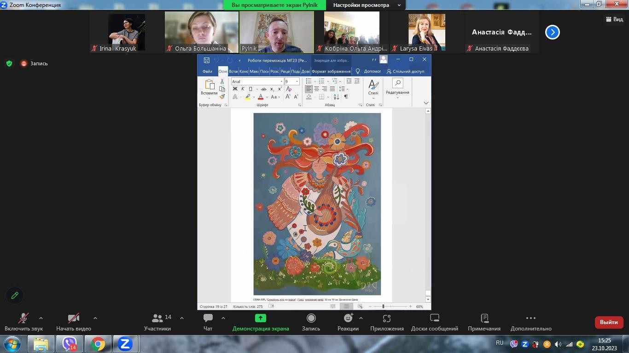Toggle strikethrough abc formatting
The width and height of the screenshot is (629, 353).
263,89
